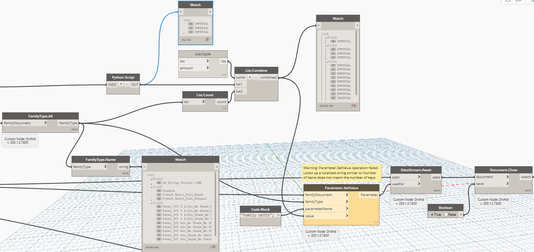Click the lacing icon on List.Cycle node
Viewport: 534px width, 252px height.
[224, 75]
